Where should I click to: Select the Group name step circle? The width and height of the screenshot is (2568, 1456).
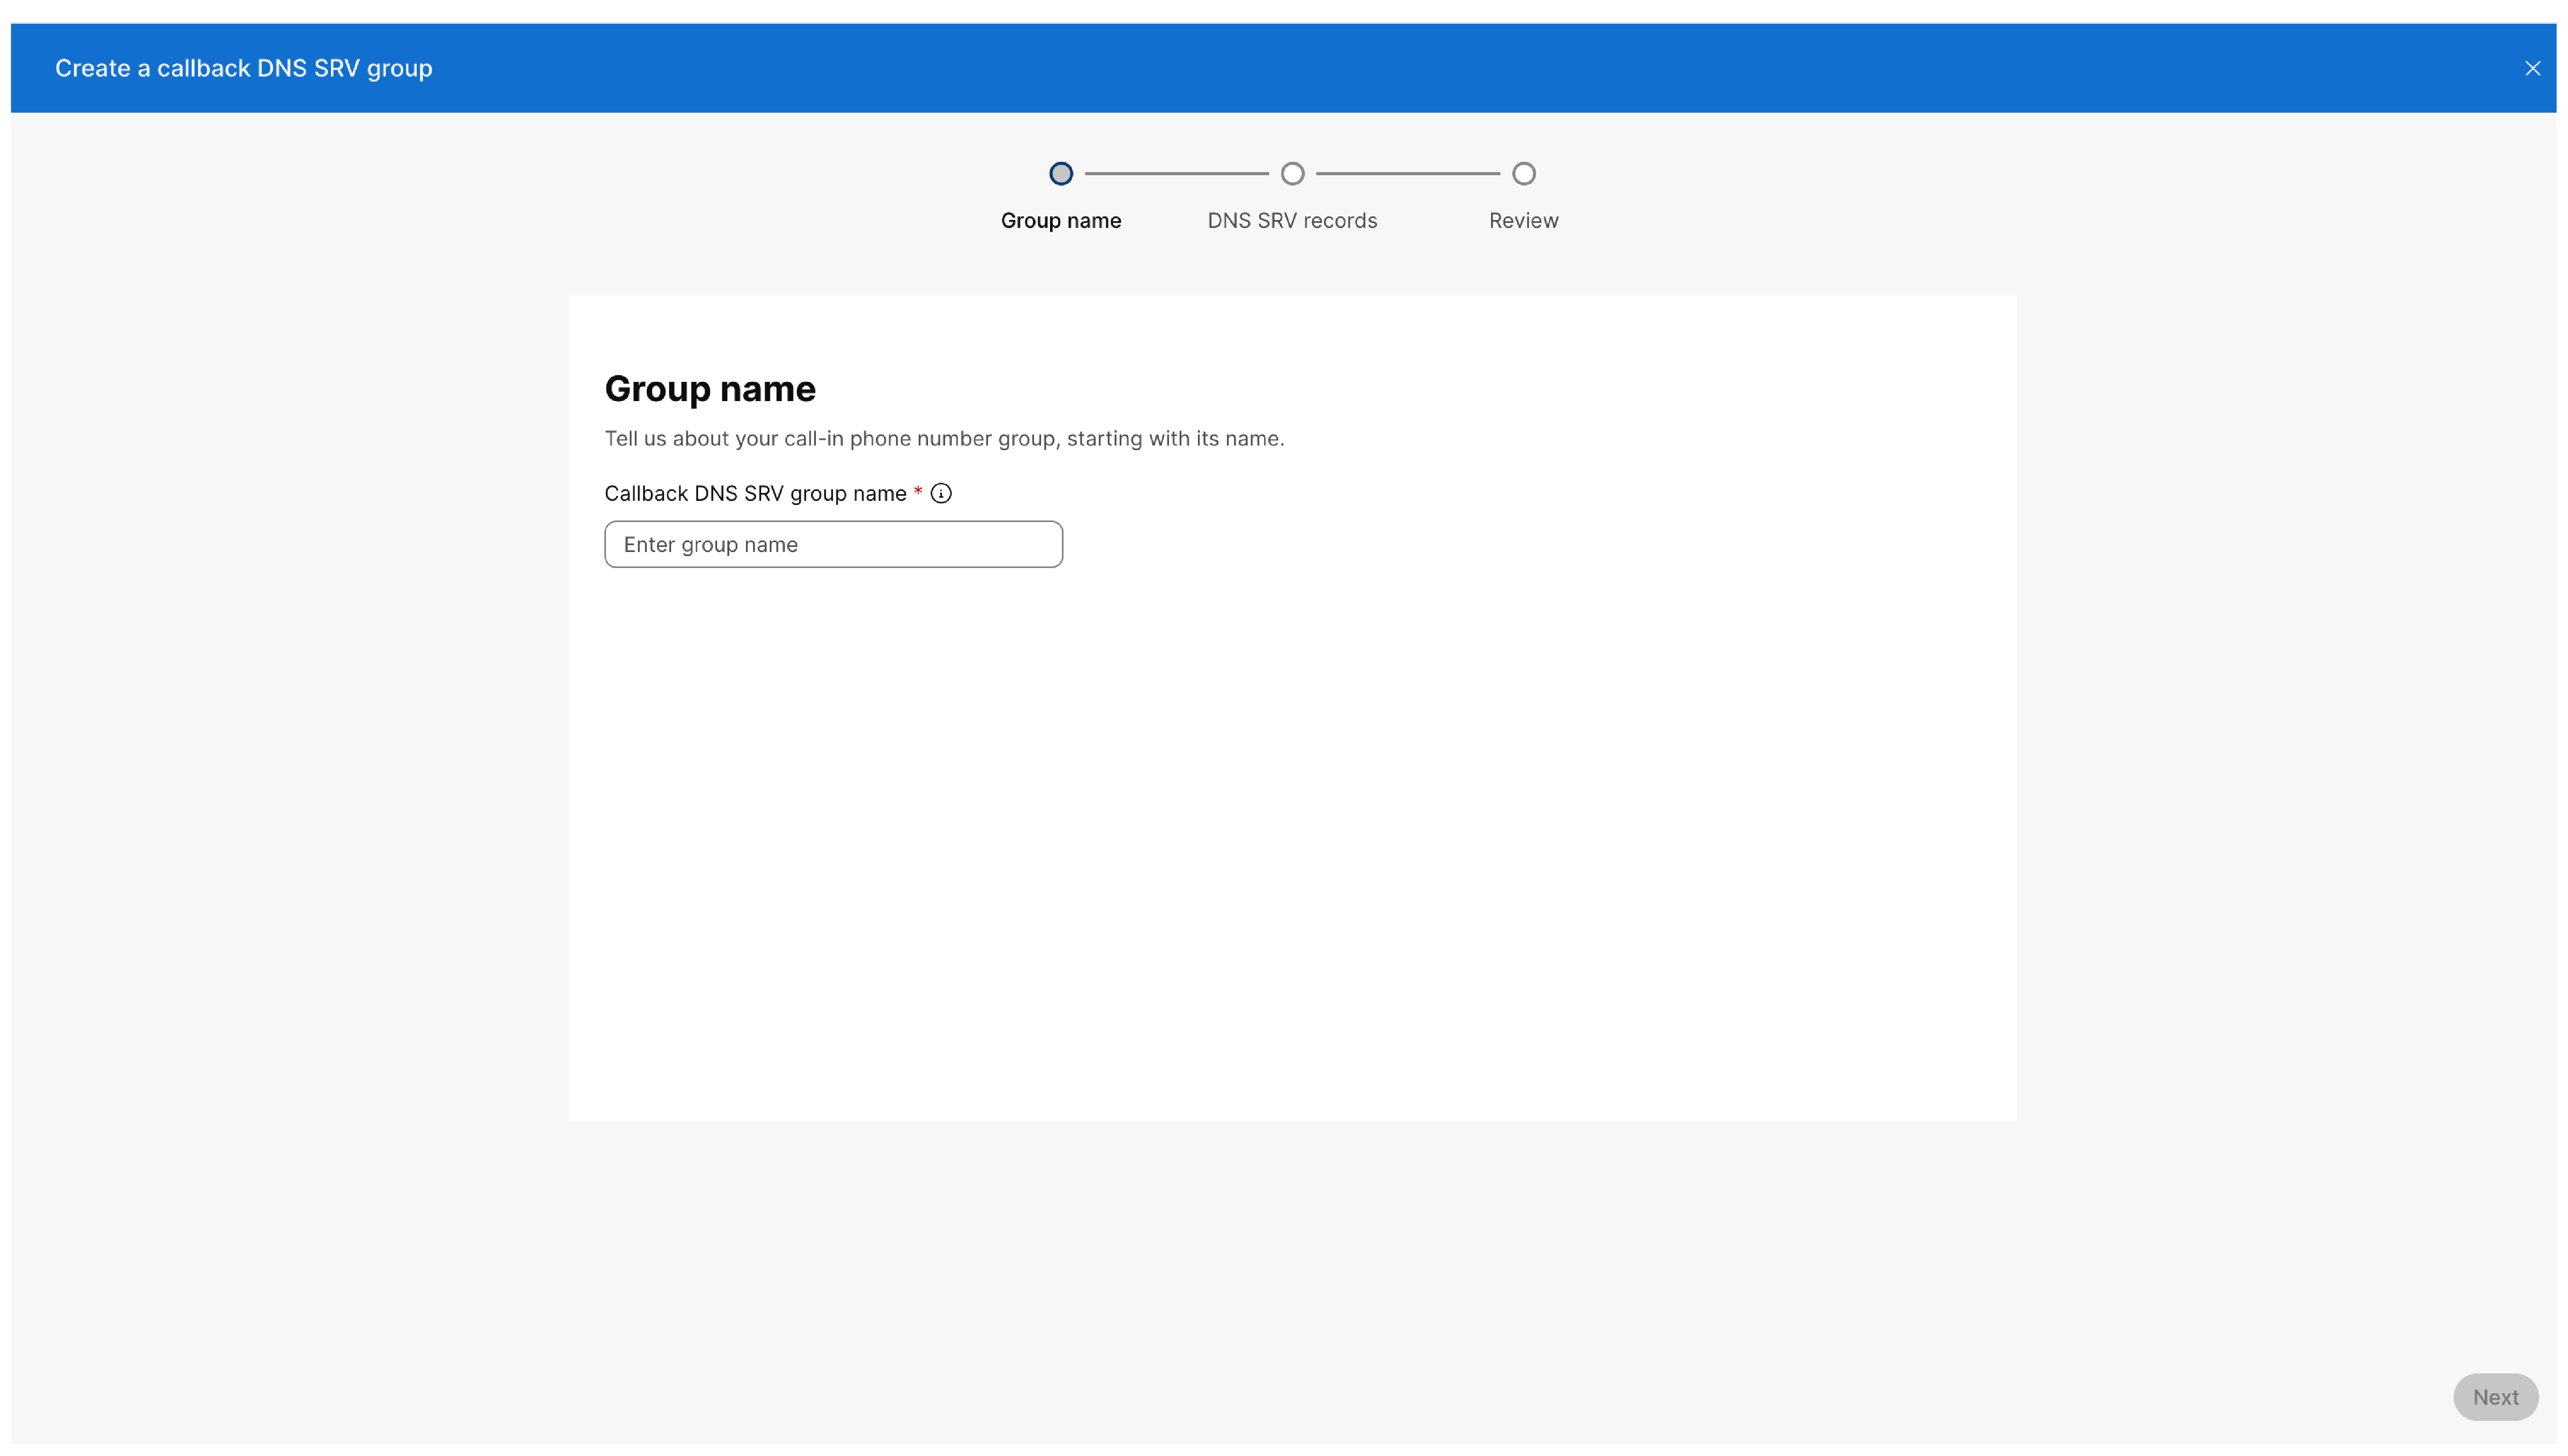[x=1061, y=174]
